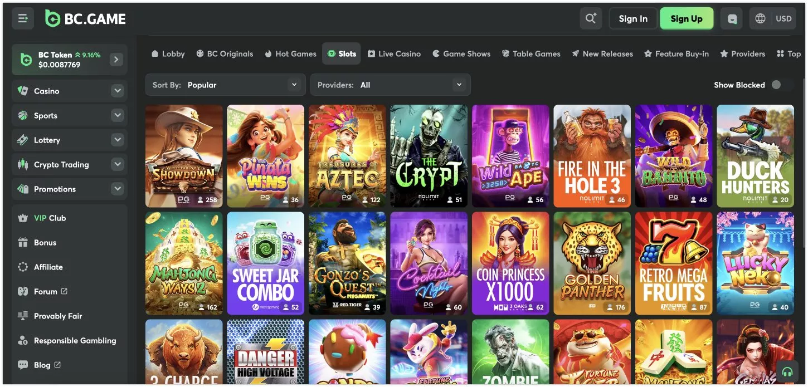Open the Coin Princess X1000 game
Viewport: 808px width, 387px height.
pyautogui.click(x=510, y=263)
